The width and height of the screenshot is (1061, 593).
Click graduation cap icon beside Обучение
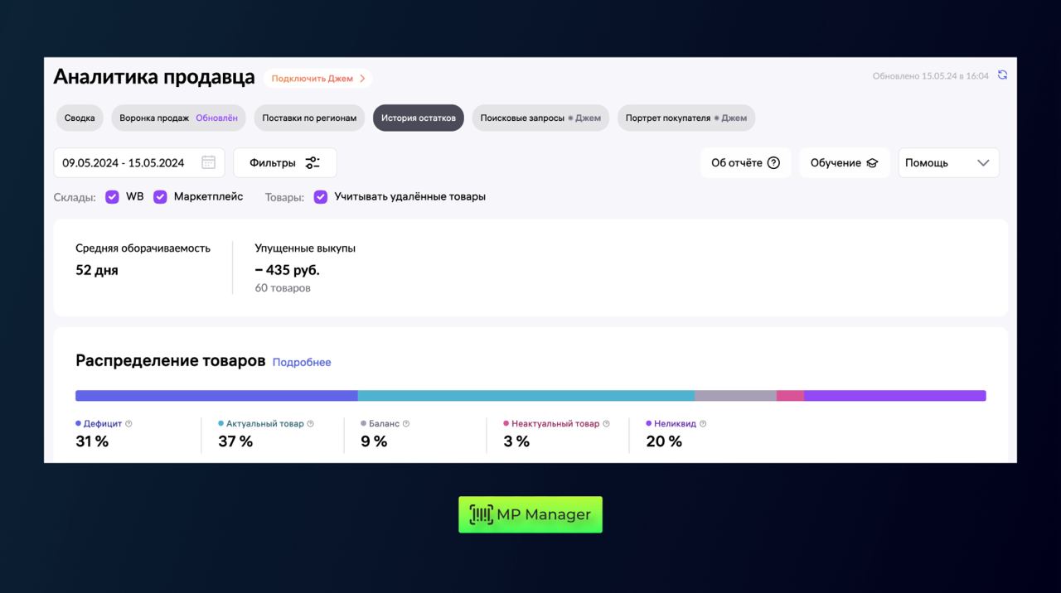pyautogui.click(x=872, y=163)
